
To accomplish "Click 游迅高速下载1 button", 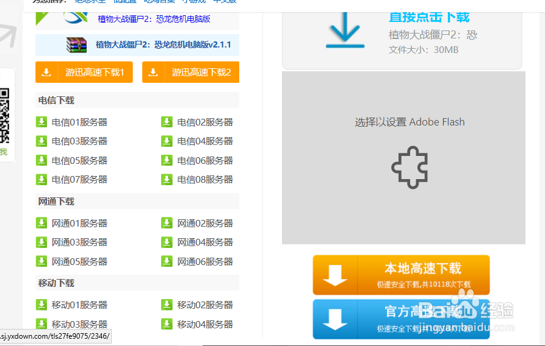I will click(84, 72).
